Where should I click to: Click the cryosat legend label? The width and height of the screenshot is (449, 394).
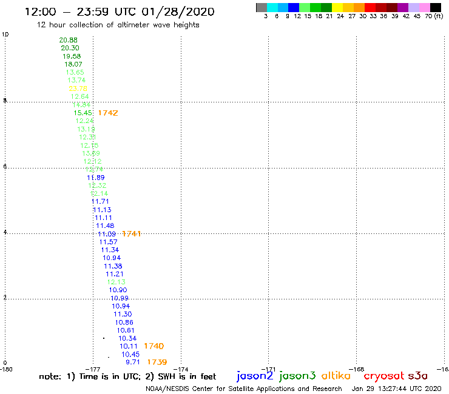383,376
